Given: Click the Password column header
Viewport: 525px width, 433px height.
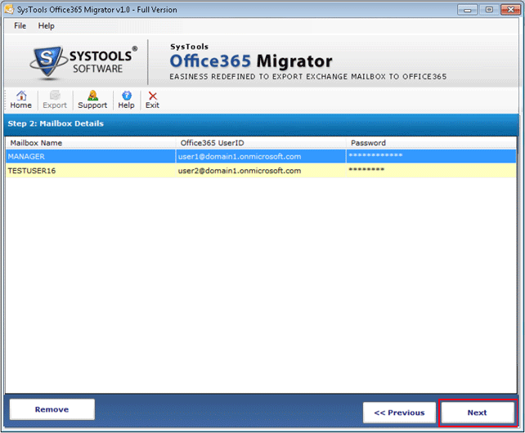Looking at the screenshot, I should point(431,143).
